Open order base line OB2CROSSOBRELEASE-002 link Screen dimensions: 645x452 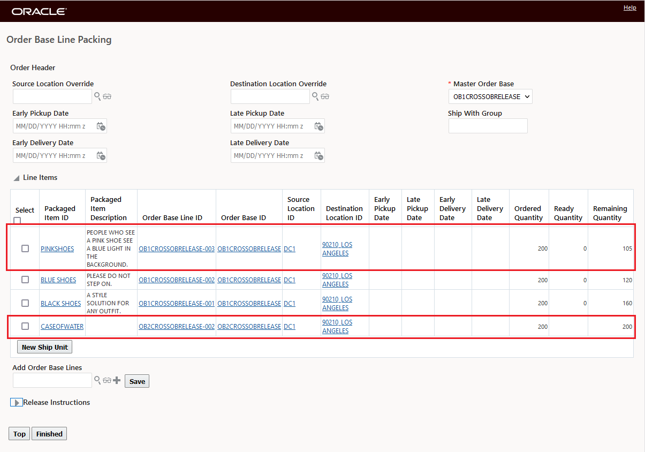coord(177,326)
